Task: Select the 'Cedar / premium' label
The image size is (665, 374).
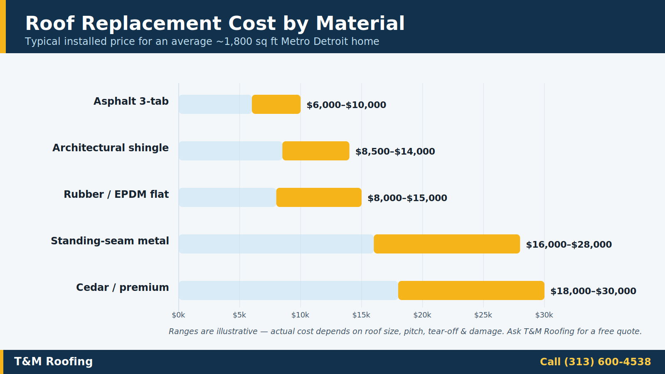Action: (x=123, y=288)
